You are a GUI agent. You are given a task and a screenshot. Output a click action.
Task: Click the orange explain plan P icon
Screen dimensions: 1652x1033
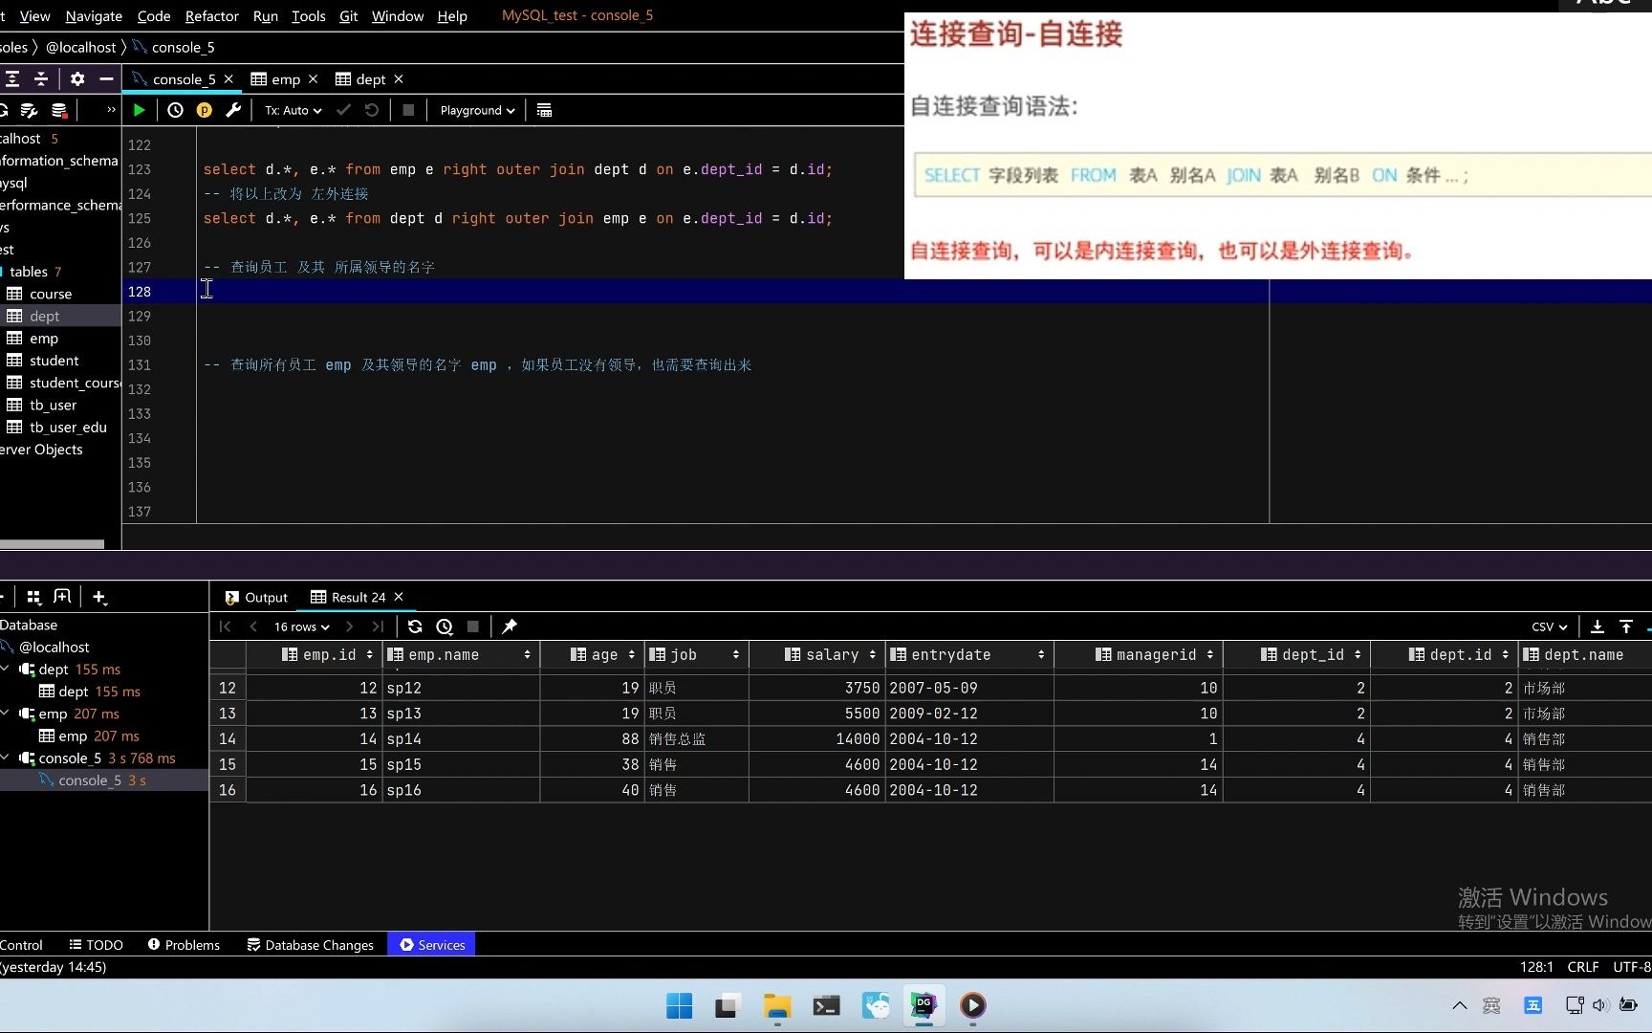pyautogui.click(x=204, y=110)
